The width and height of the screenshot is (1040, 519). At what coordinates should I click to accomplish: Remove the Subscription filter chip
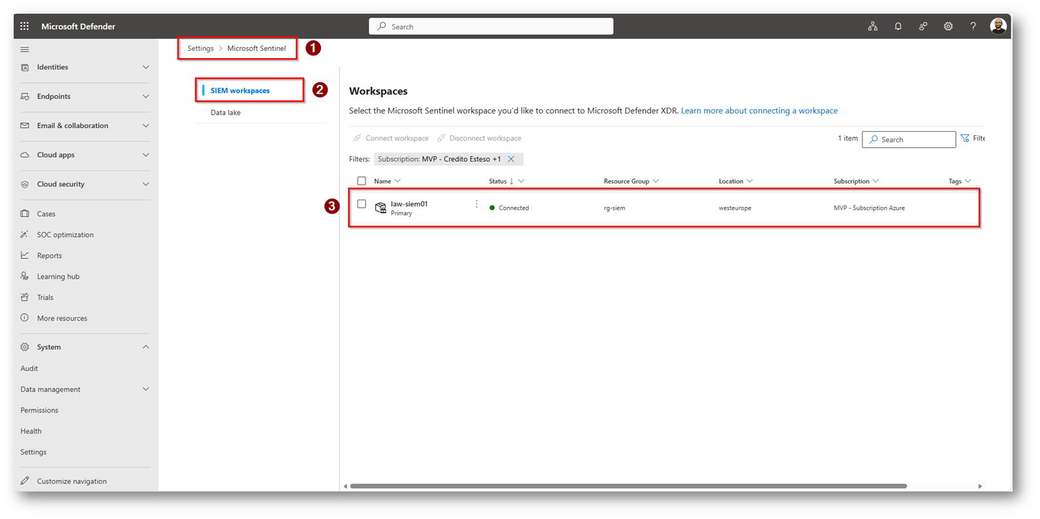click(x=511, y=159)
